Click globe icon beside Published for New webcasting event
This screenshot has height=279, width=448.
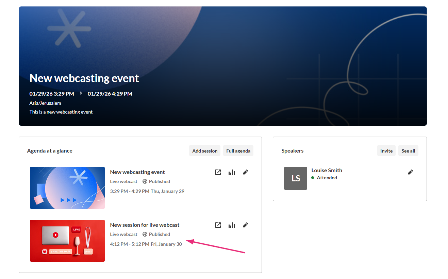145,181
